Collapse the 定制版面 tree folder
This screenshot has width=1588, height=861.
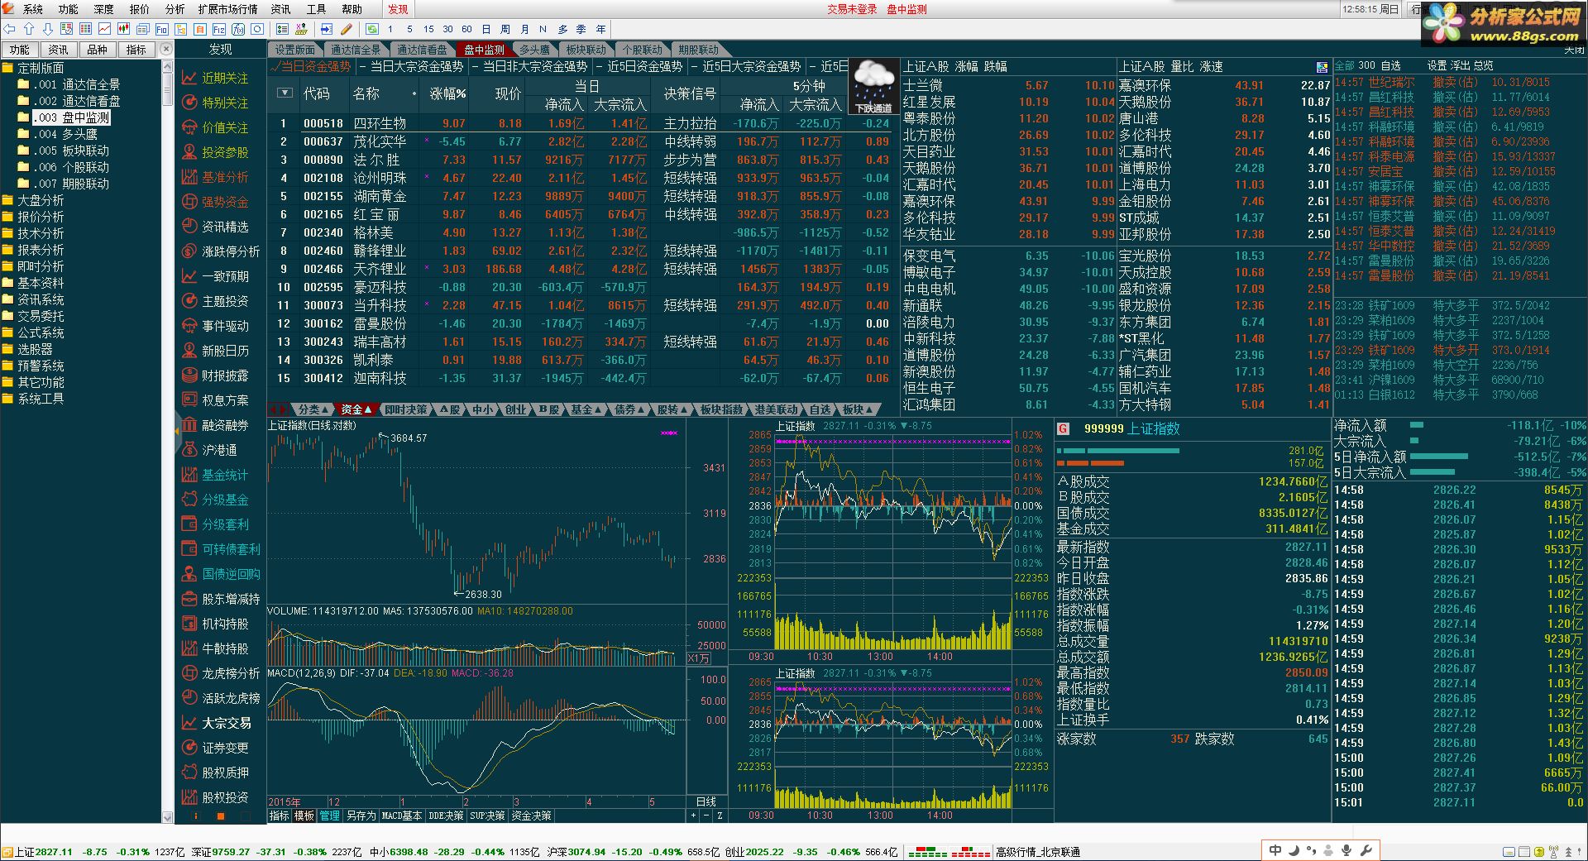tap(33, 68)
